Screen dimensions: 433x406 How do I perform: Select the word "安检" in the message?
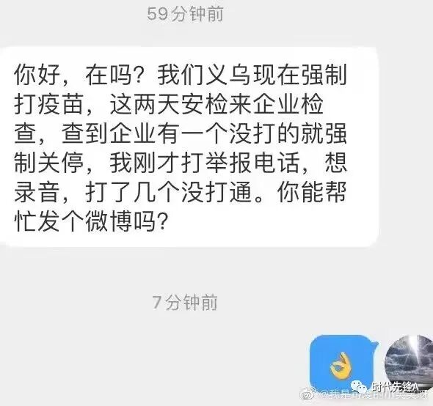205,104
